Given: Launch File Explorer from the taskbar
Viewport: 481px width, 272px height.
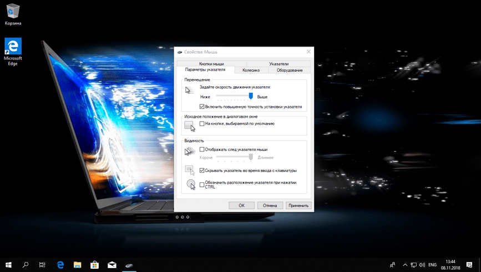Looking at the screenshot, I should coord(77,265).
